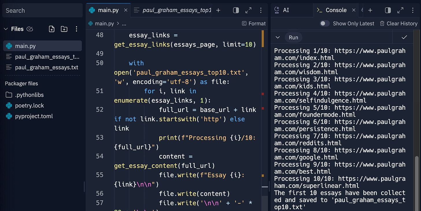The width and height of the screenshot is (421, 211).
Task: Collapse the Run command output
Action: (277, 37)
